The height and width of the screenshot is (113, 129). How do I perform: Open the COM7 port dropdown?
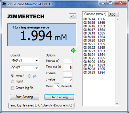(x=25, y=68)
